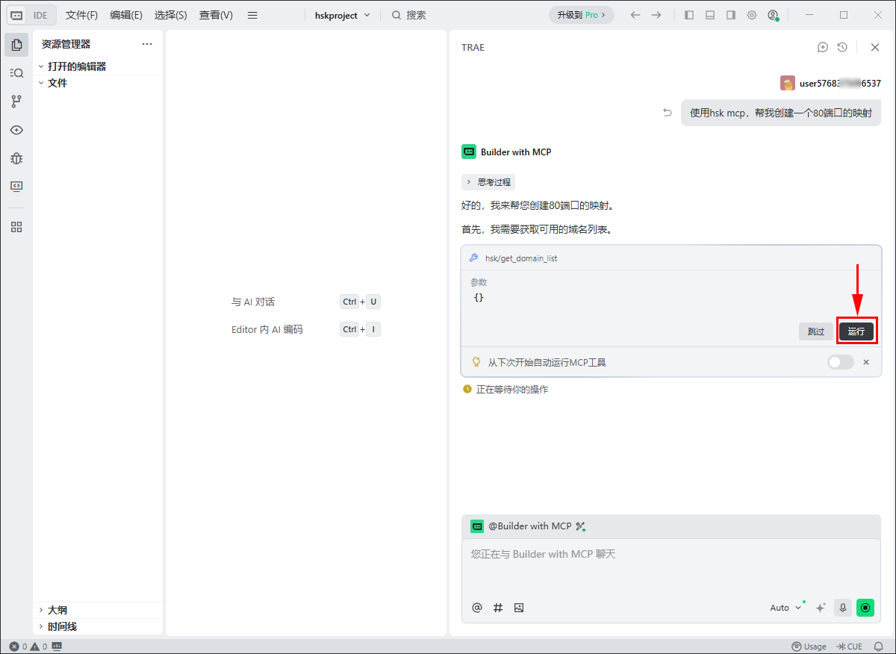Open the Extensions grid icon
Viewport: 896px width, 654px height.
[16, 227]
